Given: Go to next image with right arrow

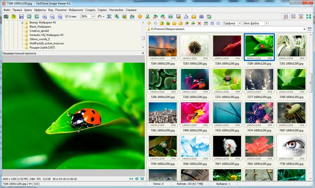Looking at the screenshot, I should tap(37, 17).
